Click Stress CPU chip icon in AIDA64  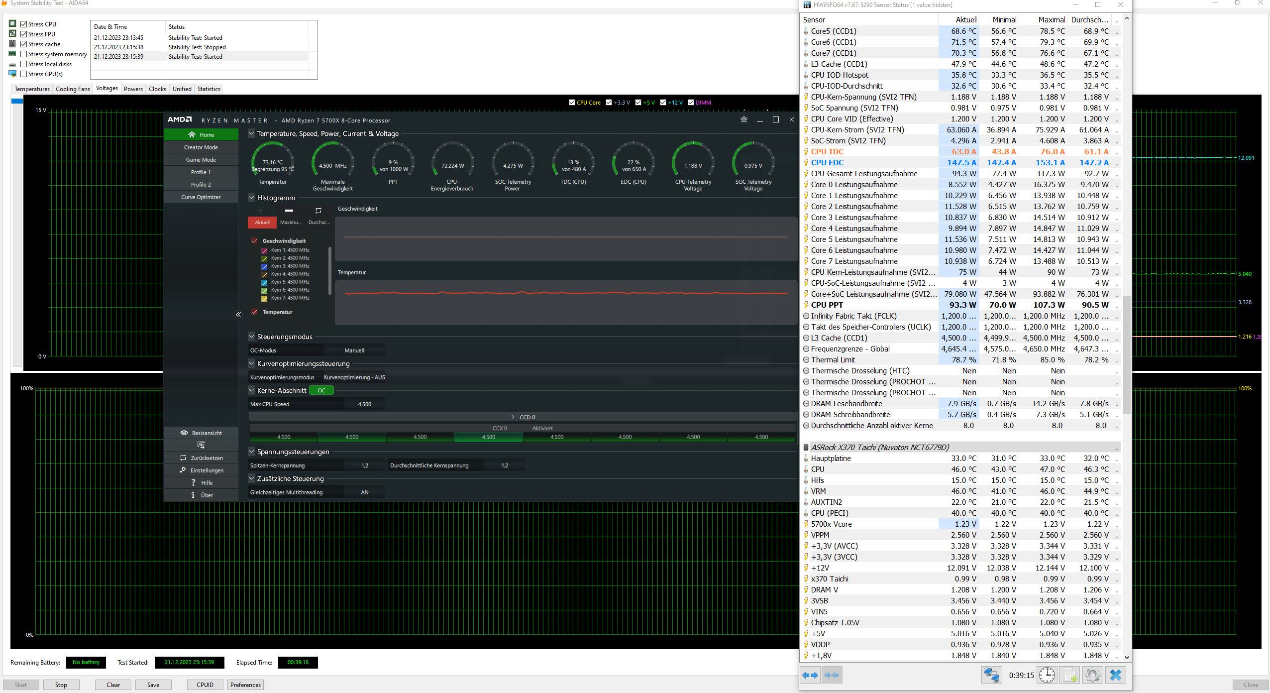tap(12, 23)
